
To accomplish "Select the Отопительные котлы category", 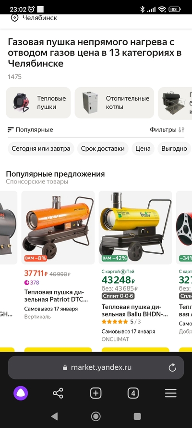I will [x=115, y=103].
